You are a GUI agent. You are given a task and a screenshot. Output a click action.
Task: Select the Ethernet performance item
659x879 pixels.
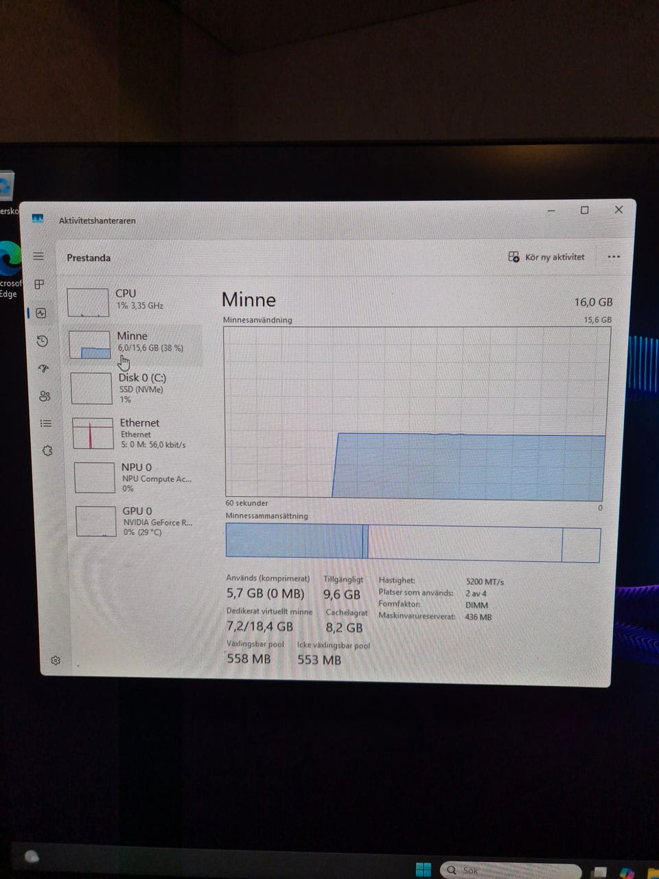click(137, 433)
